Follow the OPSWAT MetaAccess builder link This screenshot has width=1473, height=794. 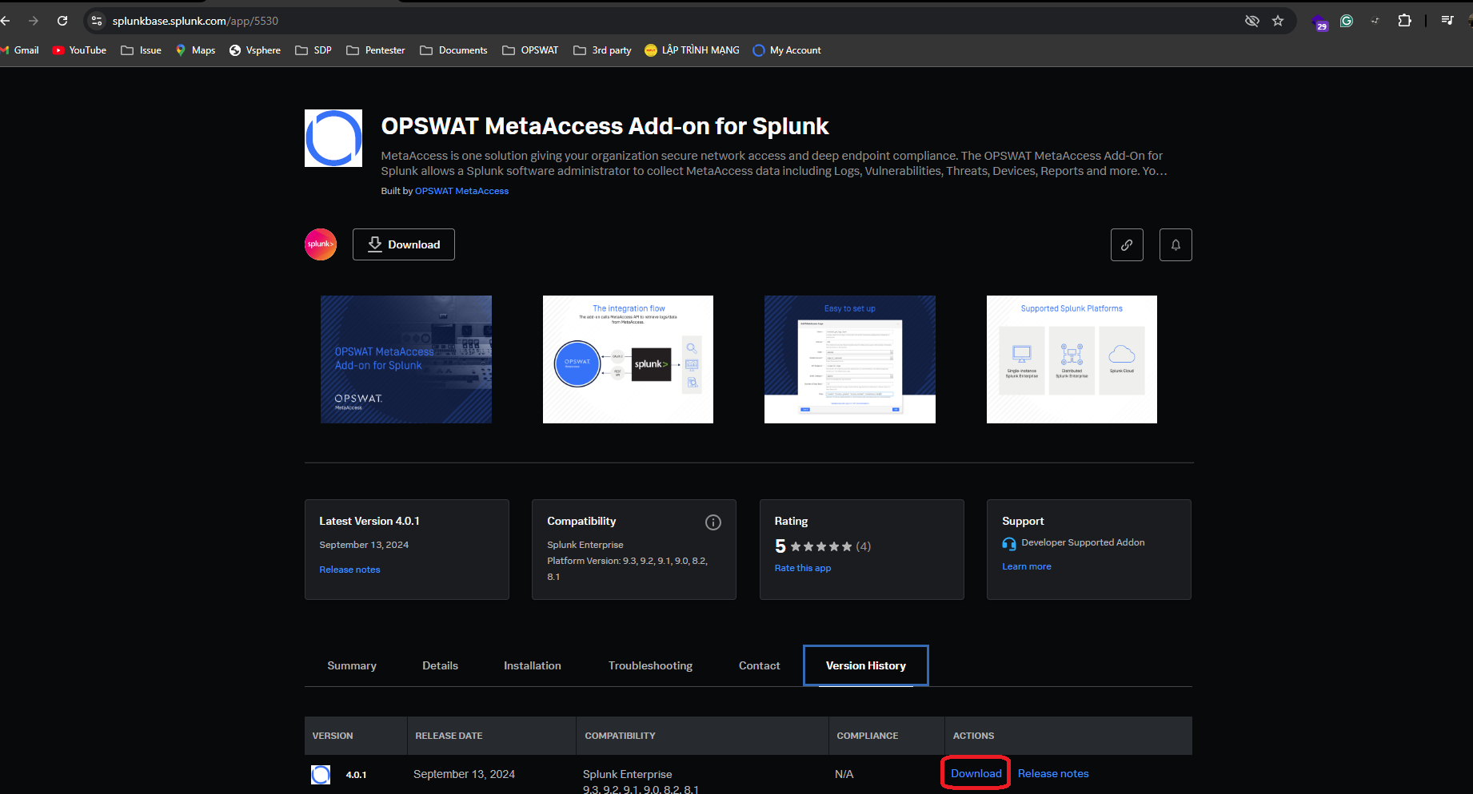click(461, 191)
